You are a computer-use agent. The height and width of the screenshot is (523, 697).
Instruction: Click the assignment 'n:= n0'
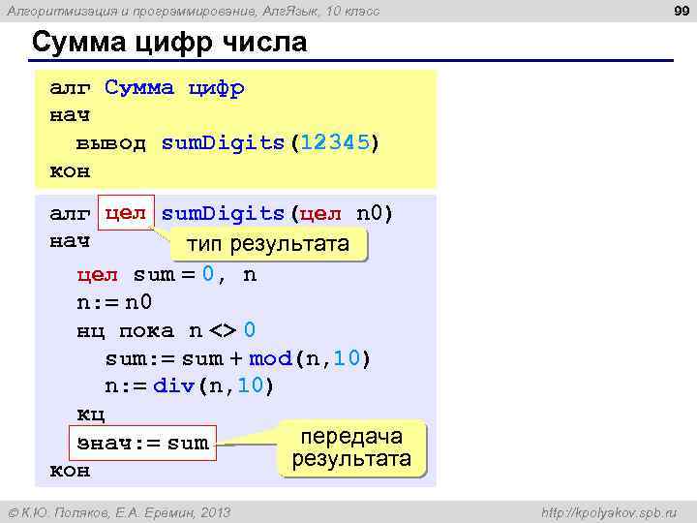click(114, 302)
